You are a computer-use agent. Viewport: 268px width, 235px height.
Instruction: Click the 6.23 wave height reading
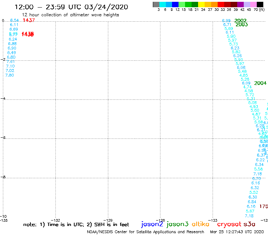tap(235, 48)
